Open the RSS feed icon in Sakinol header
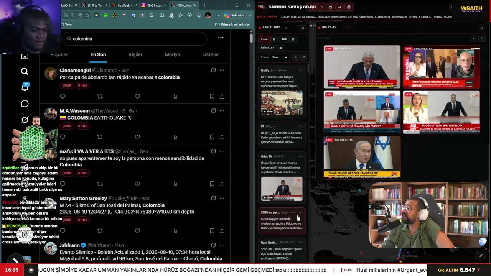Screen dimensions: 491x276 [321, 7]
